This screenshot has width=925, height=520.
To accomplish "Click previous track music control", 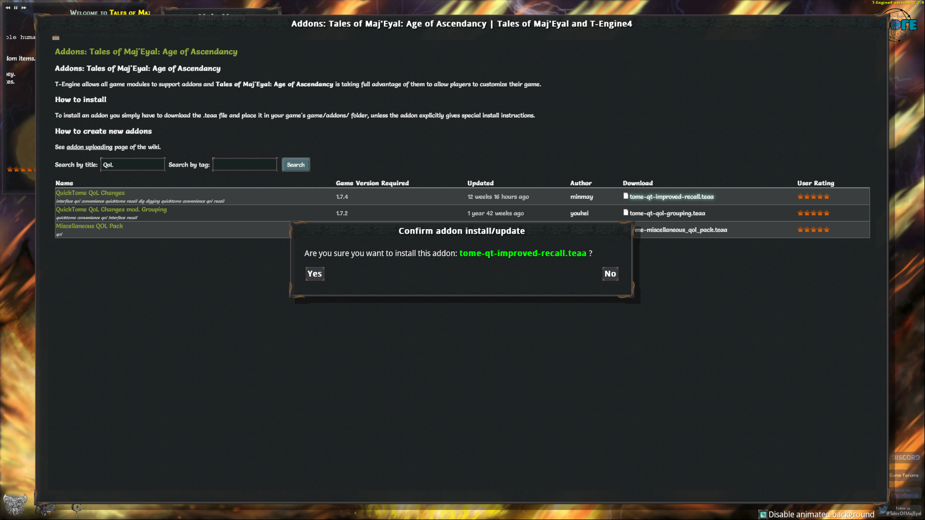I will 8,8.
